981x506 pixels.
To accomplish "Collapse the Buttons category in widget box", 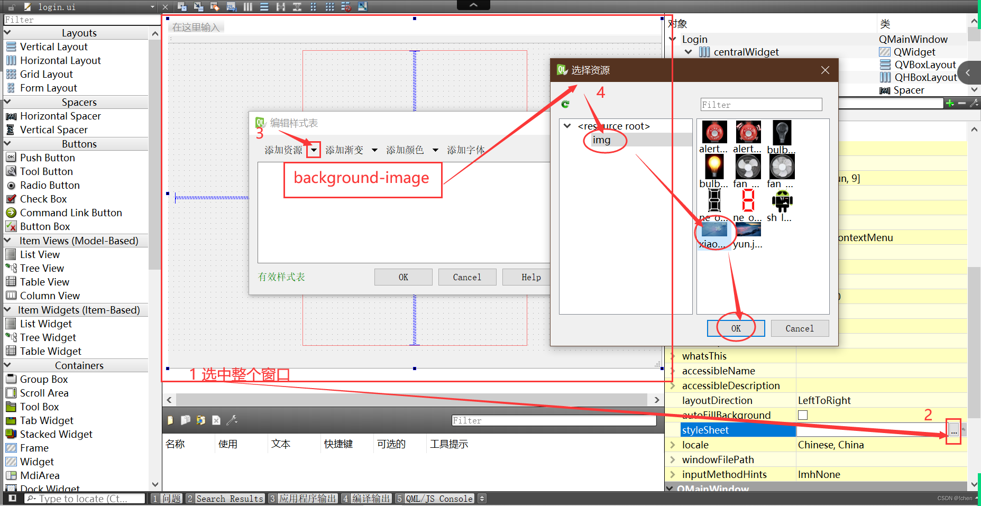I will [7, 143].
